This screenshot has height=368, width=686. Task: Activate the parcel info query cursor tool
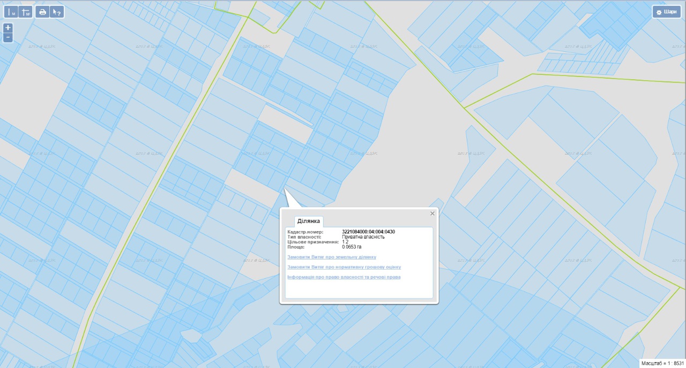57,12
